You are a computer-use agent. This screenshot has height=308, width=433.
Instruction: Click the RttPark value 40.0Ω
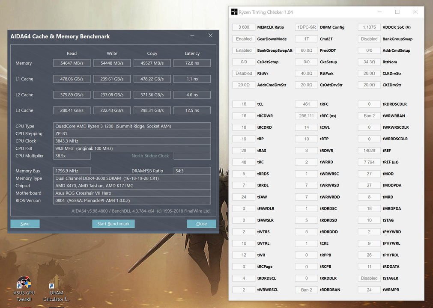coord(307,74)
